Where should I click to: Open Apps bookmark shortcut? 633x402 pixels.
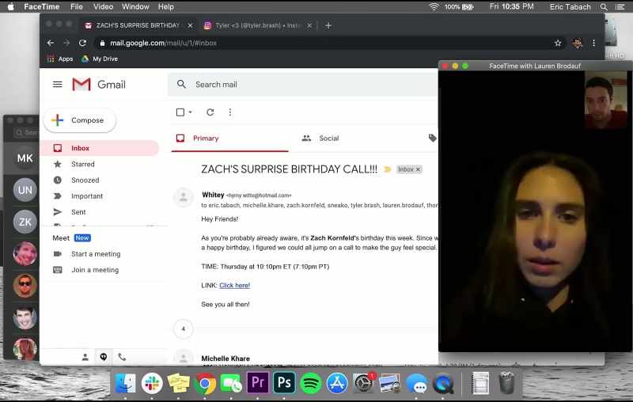point(60,59)
